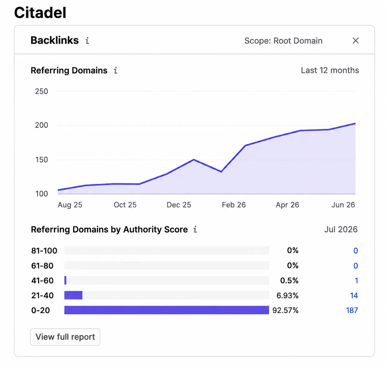Click info icon beside Authority Score heading
This screenshot has height=366, width=388.
click(x=195, y=229)
